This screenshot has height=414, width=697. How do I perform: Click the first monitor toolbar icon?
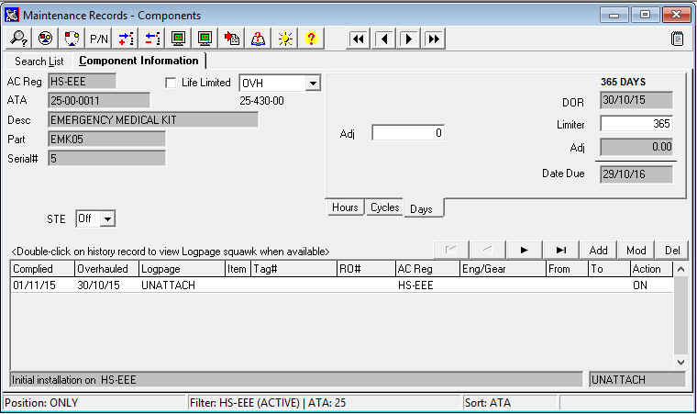pyautogui.click(x=178, y=39)
